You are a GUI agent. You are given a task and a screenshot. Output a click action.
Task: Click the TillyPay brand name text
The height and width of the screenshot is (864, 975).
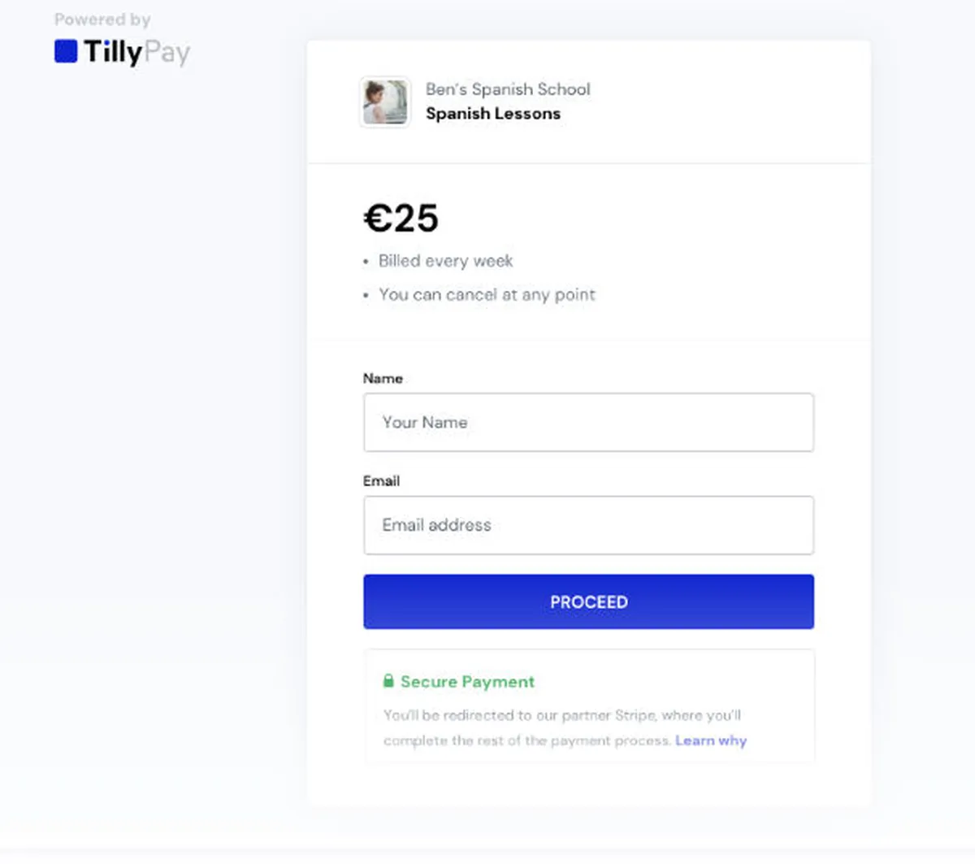(136, 53)
